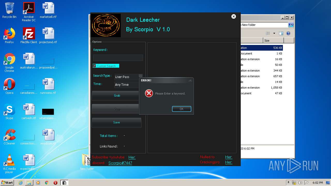Show hidden system tray icons arrow
Image resolution: width=331 pixels, height=186 pixels.
pos(289,183)
